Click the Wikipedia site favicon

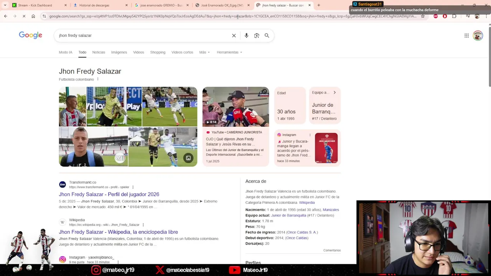coord(62,222)
